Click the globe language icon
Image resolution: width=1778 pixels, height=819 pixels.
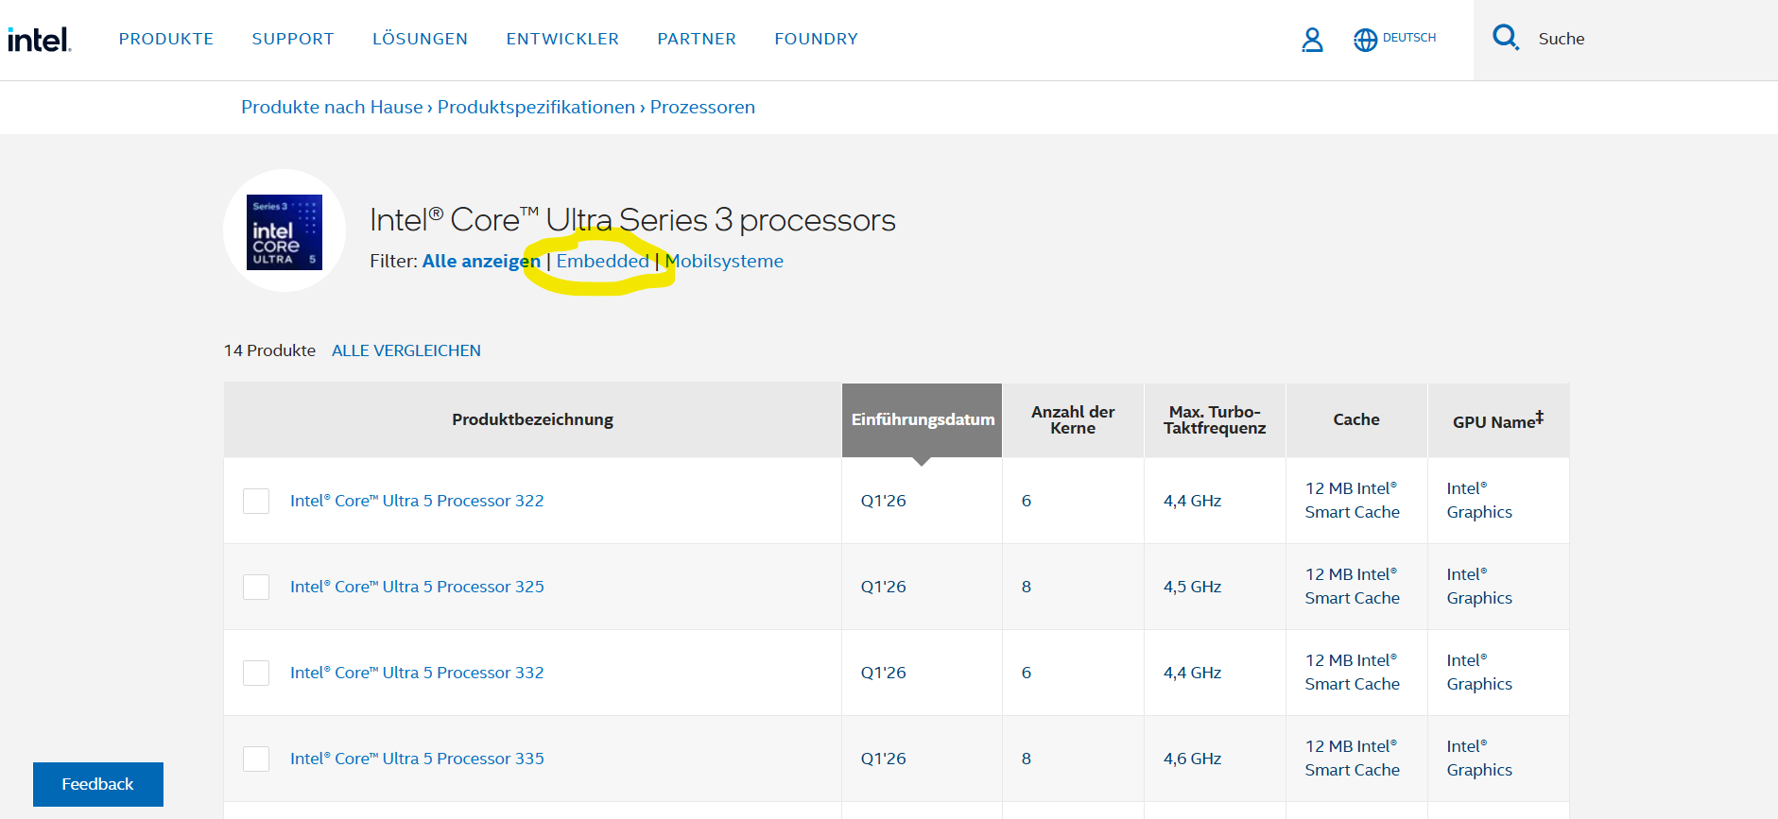[1365, 40]
